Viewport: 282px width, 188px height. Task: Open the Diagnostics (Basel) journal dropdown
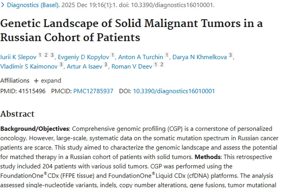tap(33, 5)
